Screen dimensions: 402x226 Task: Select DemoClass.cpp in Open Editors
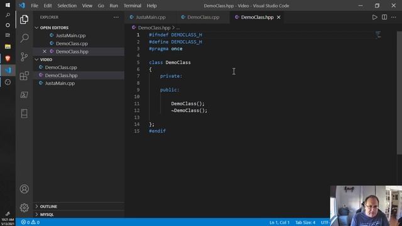pos(72,43)
